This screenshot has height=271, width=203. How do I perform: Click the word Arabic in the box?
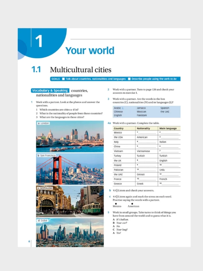pos(117,108)
